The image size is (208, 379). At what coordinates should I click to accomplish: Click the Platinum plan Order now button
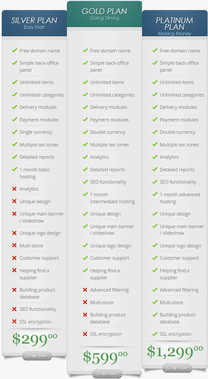pyautogui.click(x=177, y=368)
